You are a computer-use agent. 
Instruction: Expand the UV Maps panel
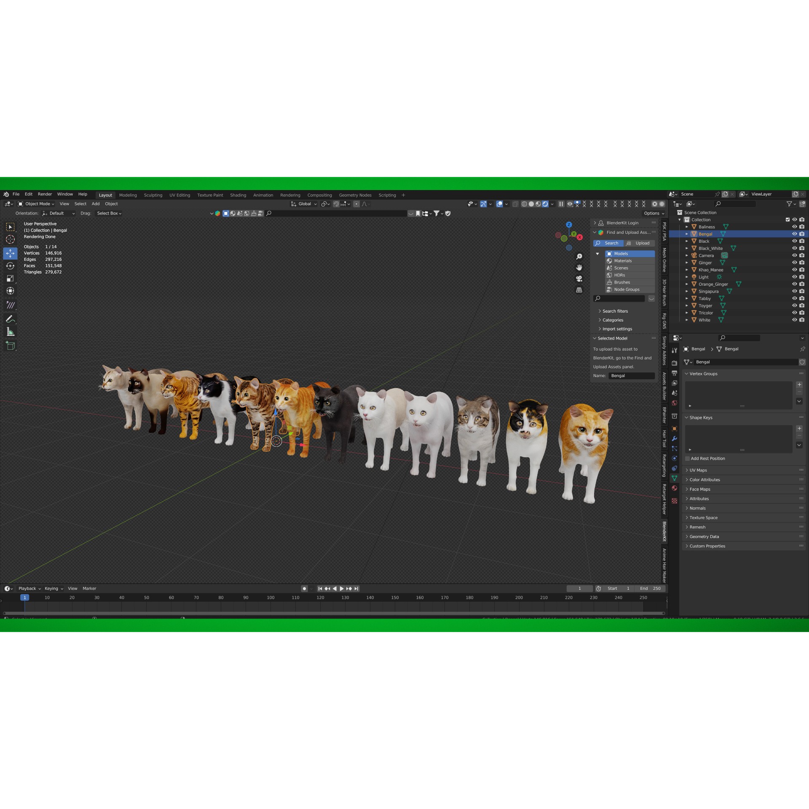coord(698,470)
